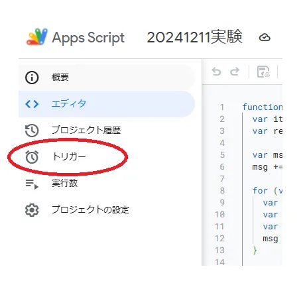
Task: Click the 概要 info circle icon
Action: (x=32, y=78)
